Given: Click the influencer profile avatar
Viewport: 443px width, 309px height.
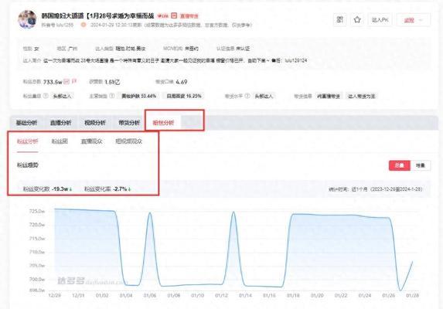Looking at the screenshot, I should 27,19.
